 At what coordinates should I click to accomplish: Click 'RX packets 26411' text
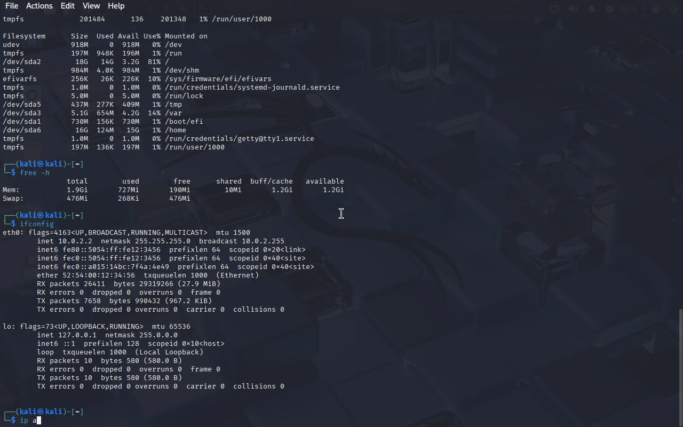tap(71, 284)
